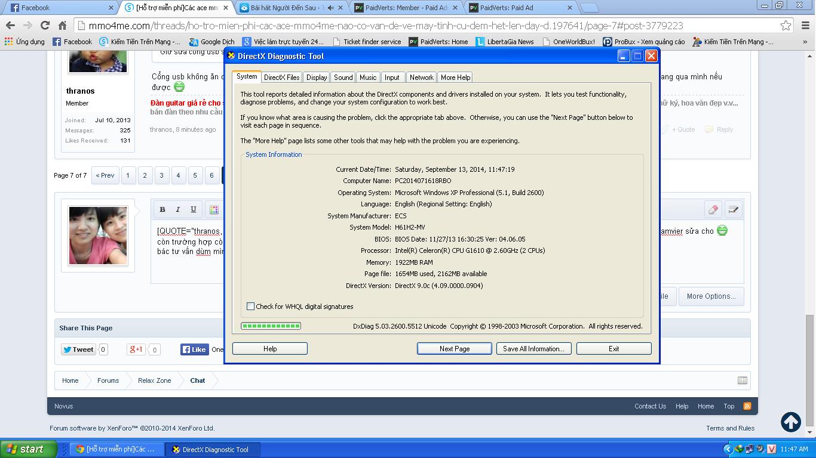The image size is (816, 458).
Task: Click the address bar URL field
Action: tap(418, 26)
